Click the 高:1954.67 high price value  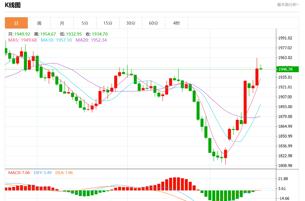45,34
